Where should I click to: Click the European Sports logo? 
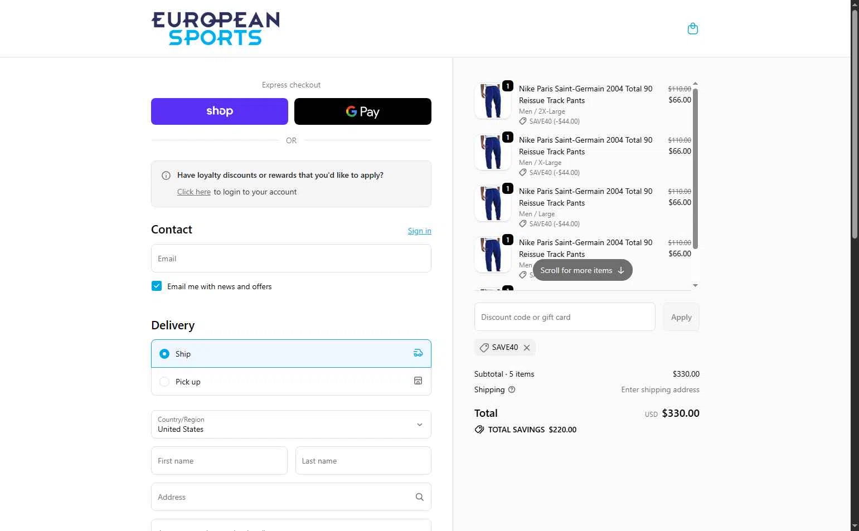pyautogui.click(x=215, y=28)
